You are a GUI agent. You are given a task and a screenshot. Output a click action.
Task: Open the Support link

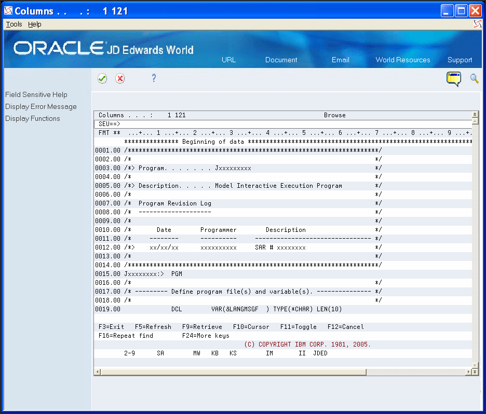[x=460, y=60]
